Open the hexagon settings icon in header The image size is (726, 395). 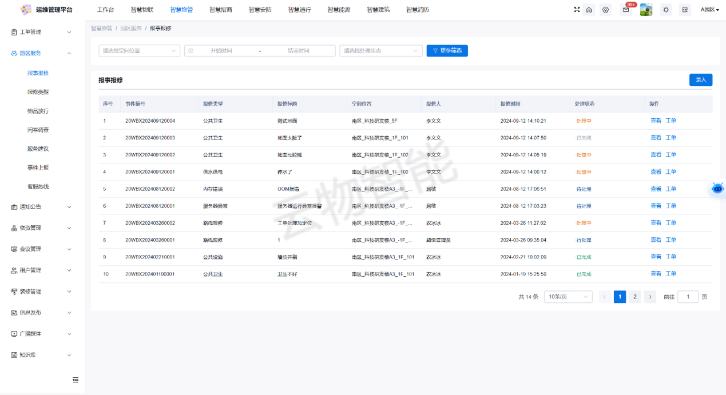(x=605, y=10)
